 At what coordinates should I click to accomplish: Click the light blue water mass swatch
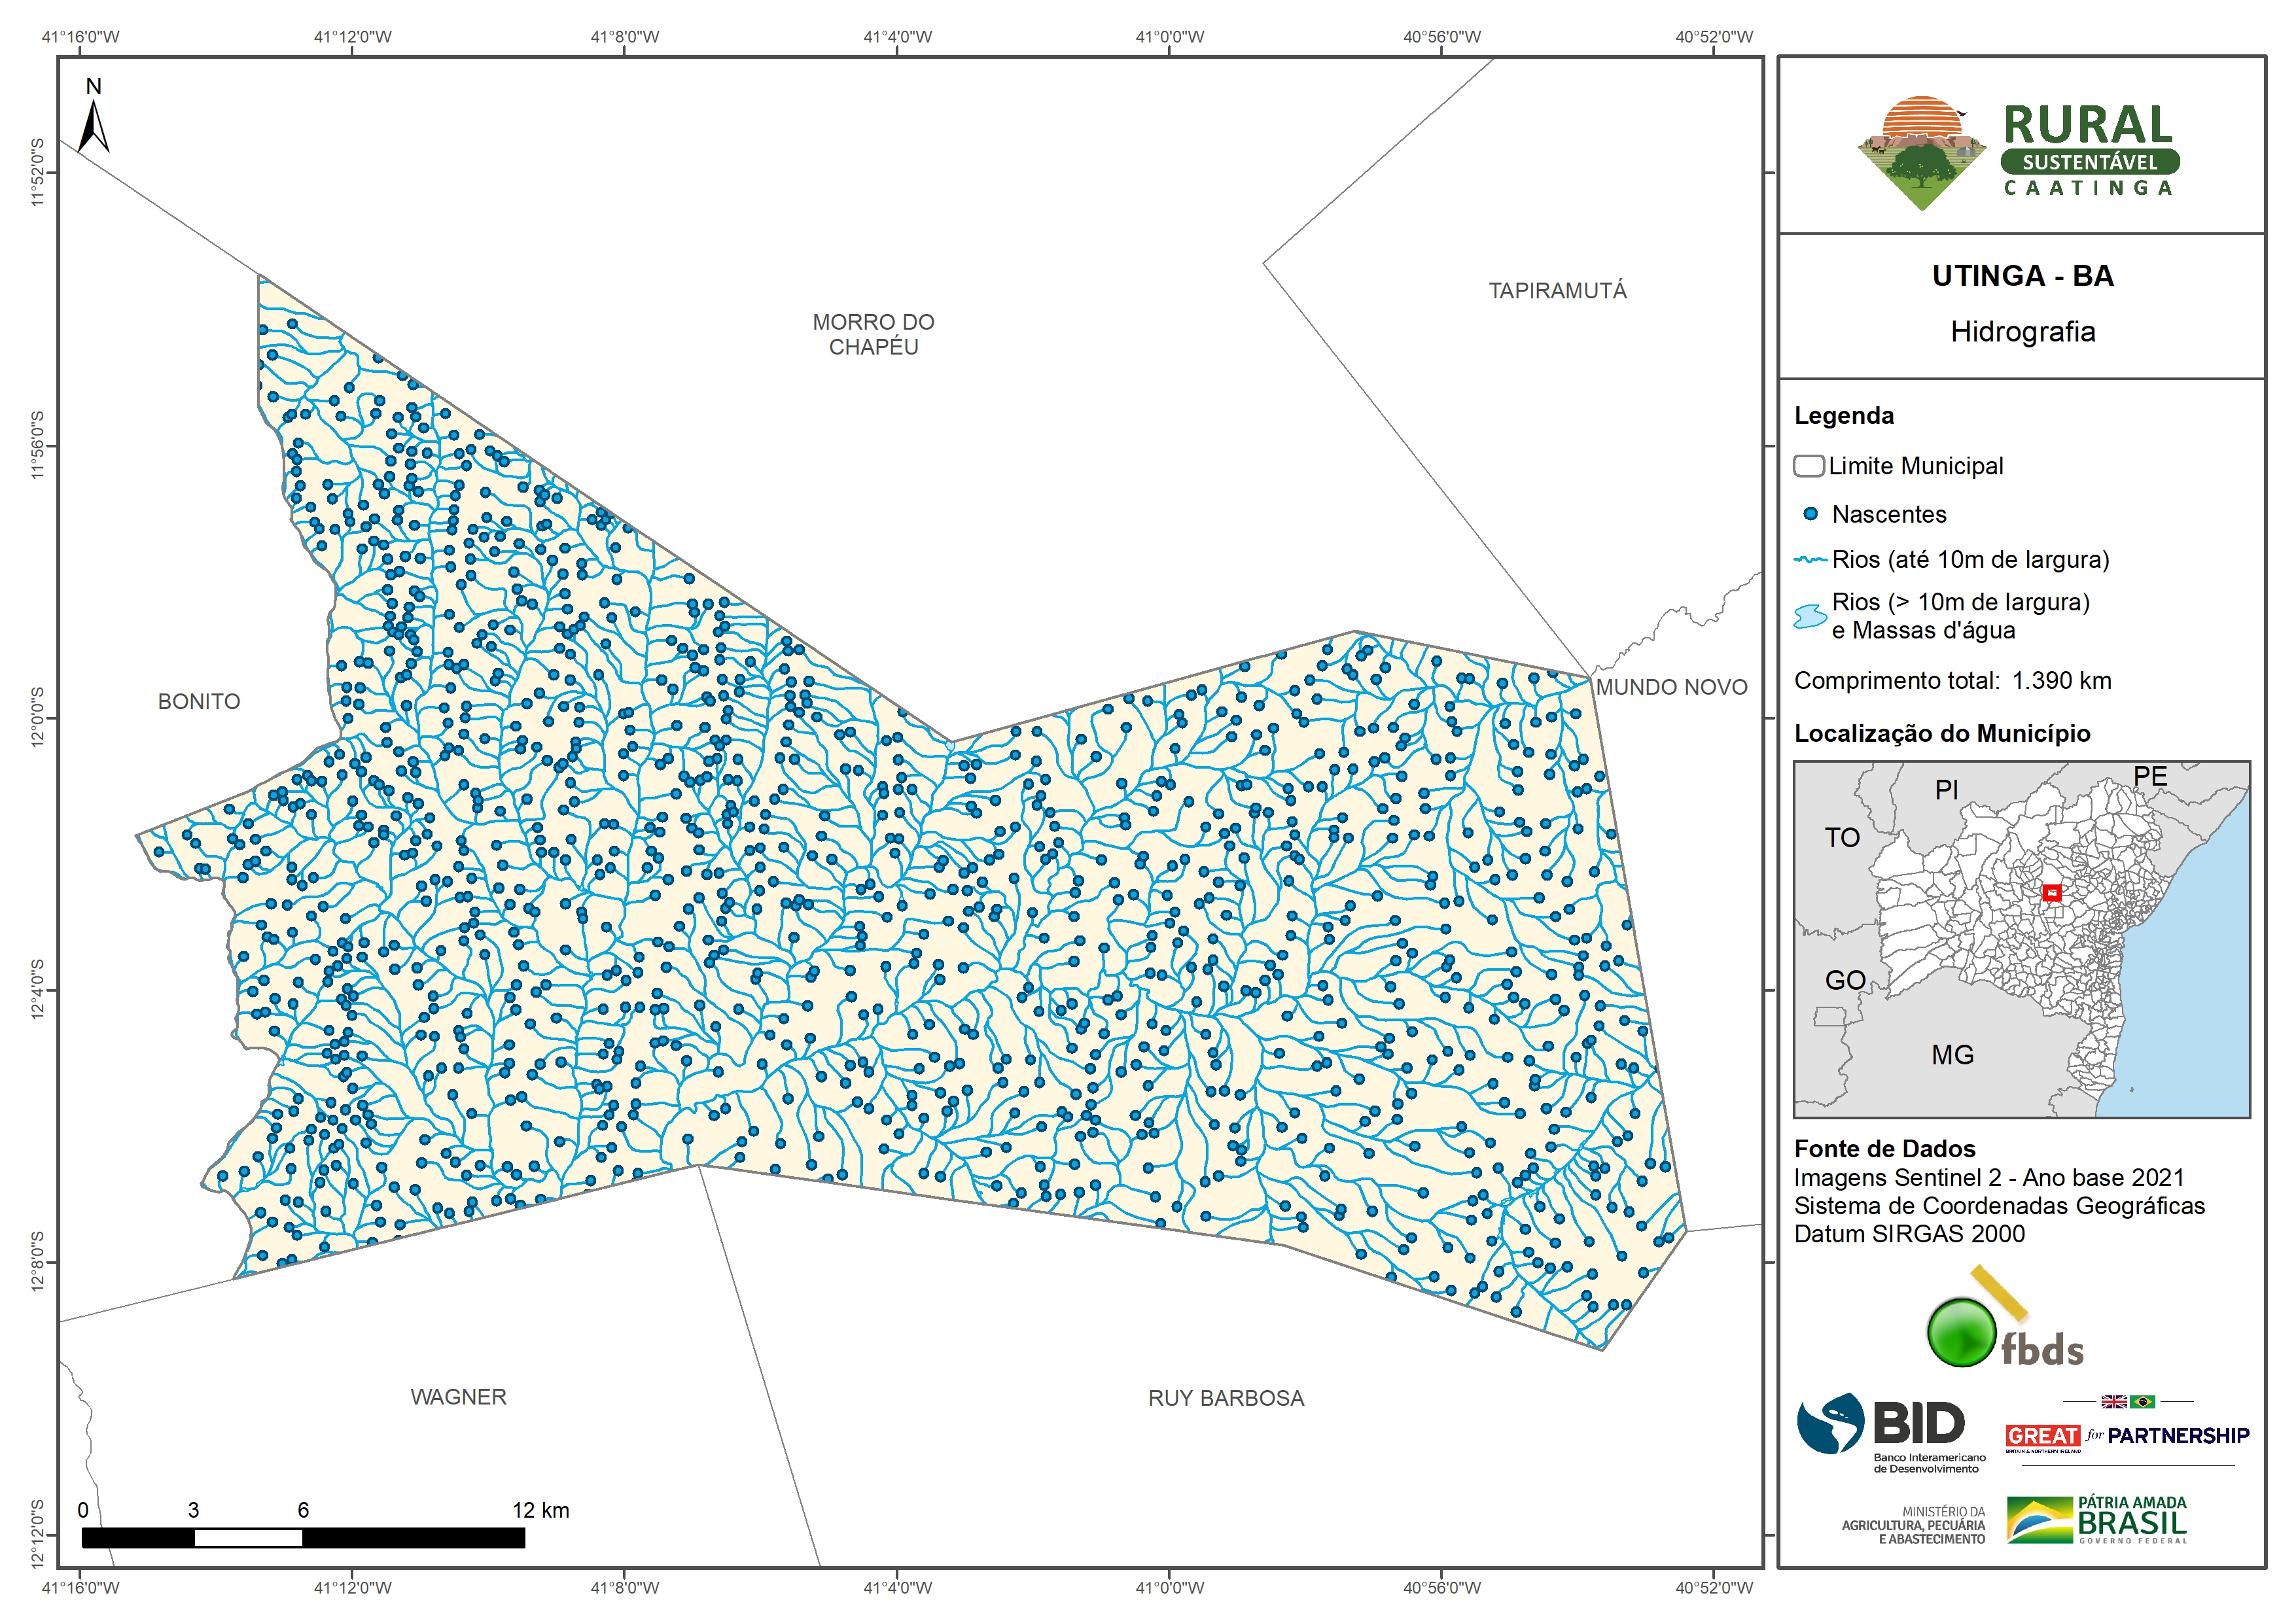tap(1810, 616)
